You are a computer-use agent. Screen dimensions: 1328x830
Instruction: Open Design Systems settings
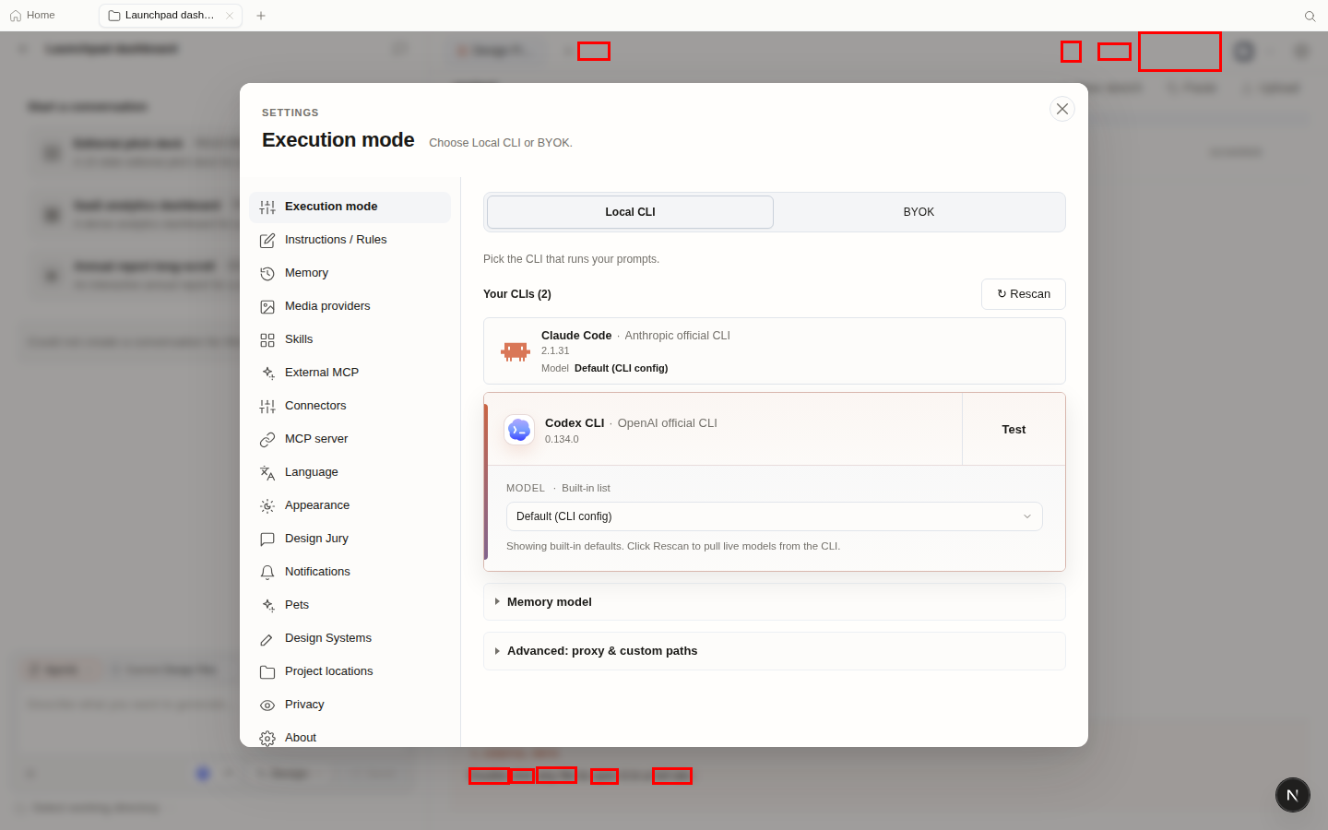[350, 639]
